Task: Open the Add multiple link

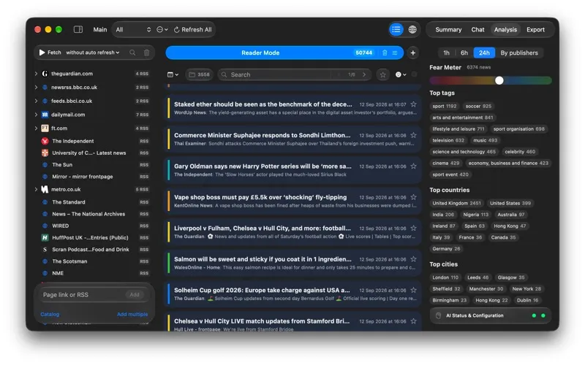Action: coord(132,315)
